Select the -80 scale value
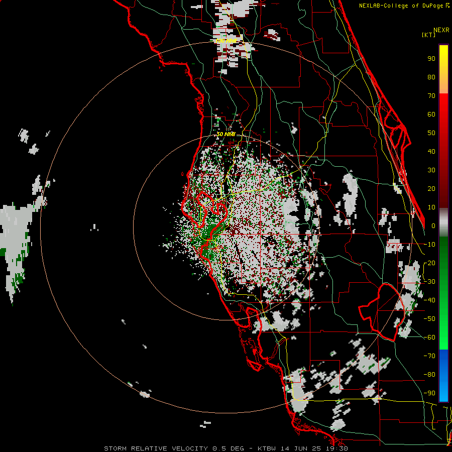The image size is (452, 452). pos(430,375)
